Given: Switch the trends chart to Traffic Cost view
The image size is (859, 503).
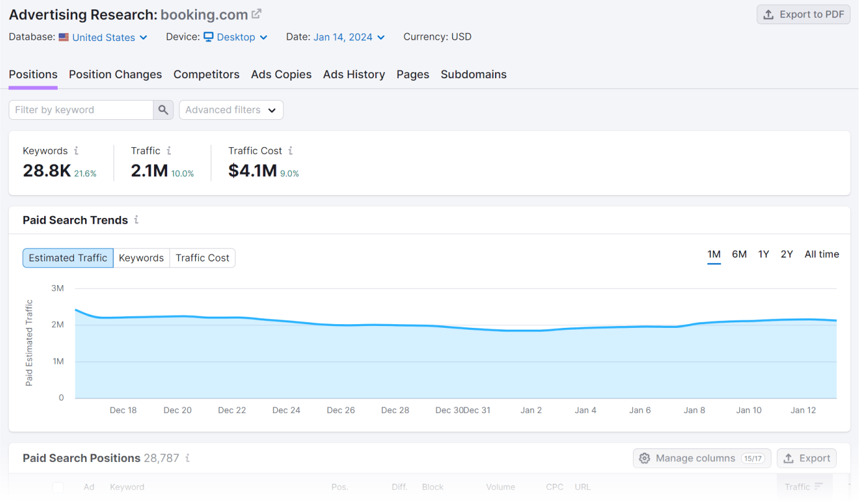Looking at the screenshot, I should point(202,258).
